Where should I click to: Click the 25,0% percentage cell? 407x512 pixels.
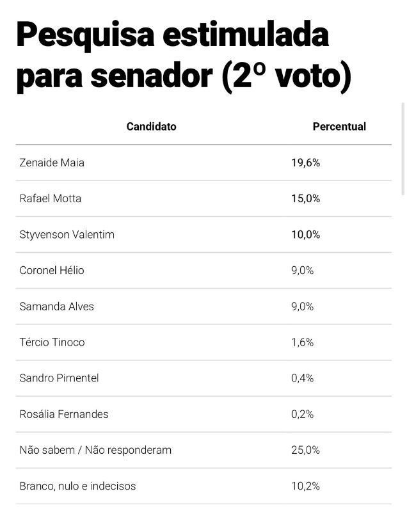pyautogui.click(x=305, y=450)
